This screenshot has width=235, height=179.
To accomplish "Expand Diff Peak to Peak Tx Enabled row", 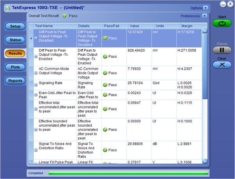I will pos(36,57).
